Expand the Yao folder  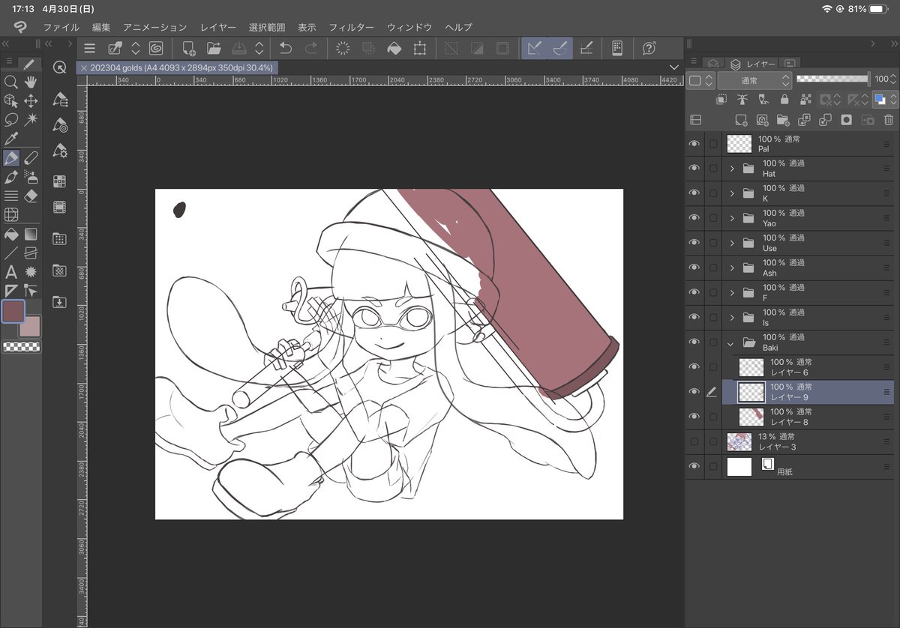pos(732,217)
